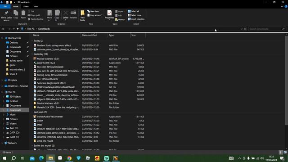The width and height of the screenshot is (288, 162).
Task: Open the ribbon Help icon
Action: 286,6
